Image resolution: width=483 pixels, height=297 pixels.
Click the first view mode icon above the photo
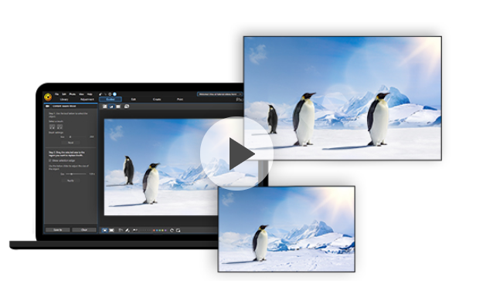coord(105,106)
